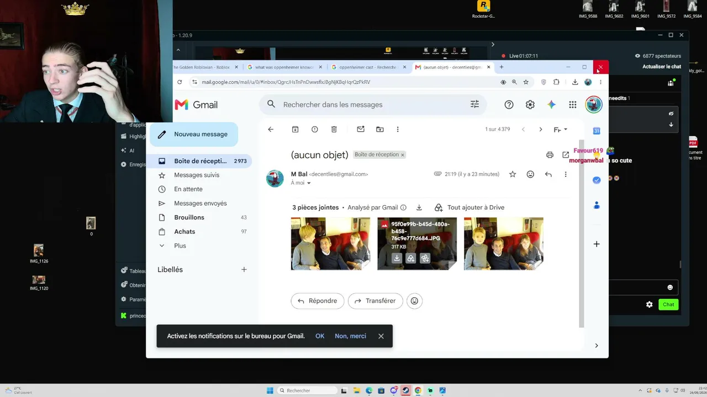Open the Google apps grid
The height and width of the screenshot is (397, 707).
coord(573,105)
